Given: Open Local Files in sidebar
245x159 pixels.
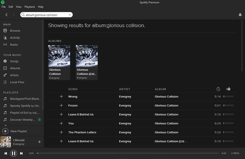Looking at the screenshot, I should tap(17, 82).
